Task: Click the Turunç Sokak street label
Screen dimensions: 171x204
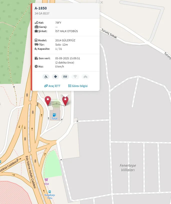Action: pos(109,34)
